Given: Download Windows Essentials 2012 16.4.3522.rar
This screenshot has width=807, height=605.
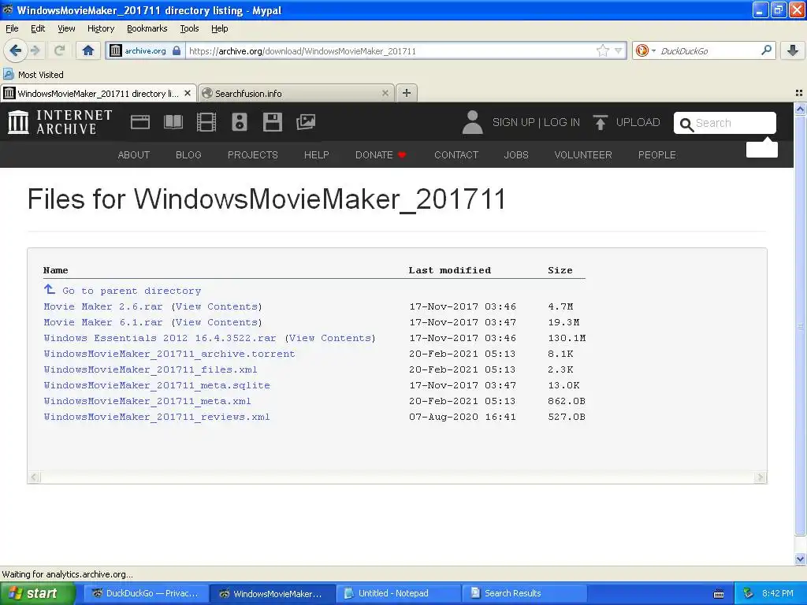Looking at the screenshot, I should (x=160, y=338).
